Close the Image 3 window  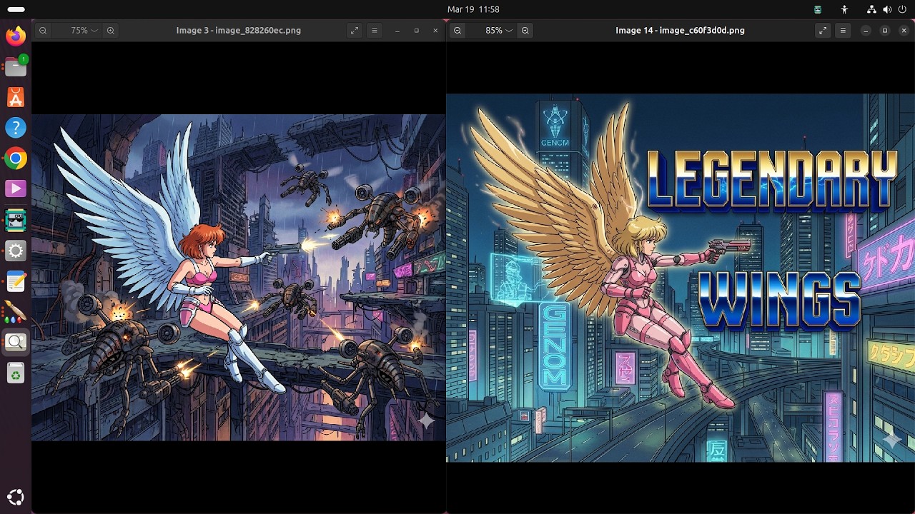pyautogui.click(x=435, y=31)
